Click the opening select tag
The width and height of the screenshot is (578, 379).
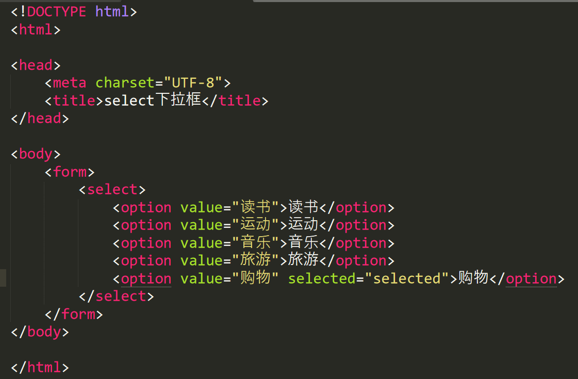(x=112, y=189)
